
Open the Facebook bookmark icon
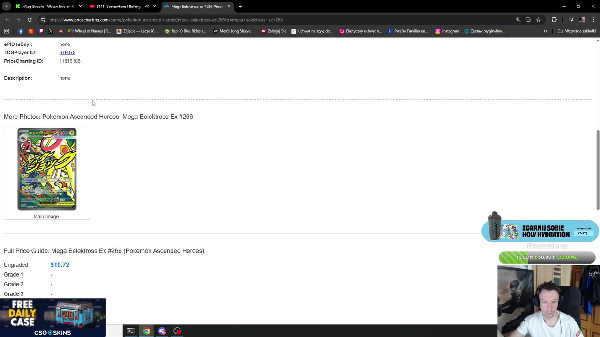(x=21, y=31)
